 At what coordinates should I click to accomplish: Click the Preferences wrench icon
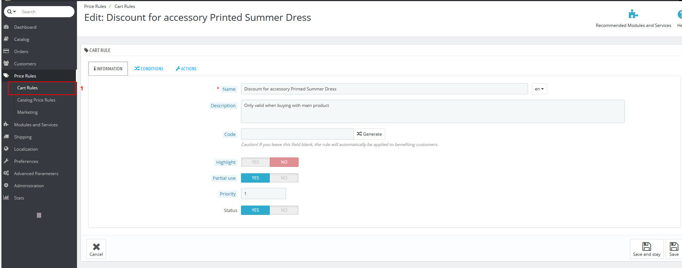(6, 161)
